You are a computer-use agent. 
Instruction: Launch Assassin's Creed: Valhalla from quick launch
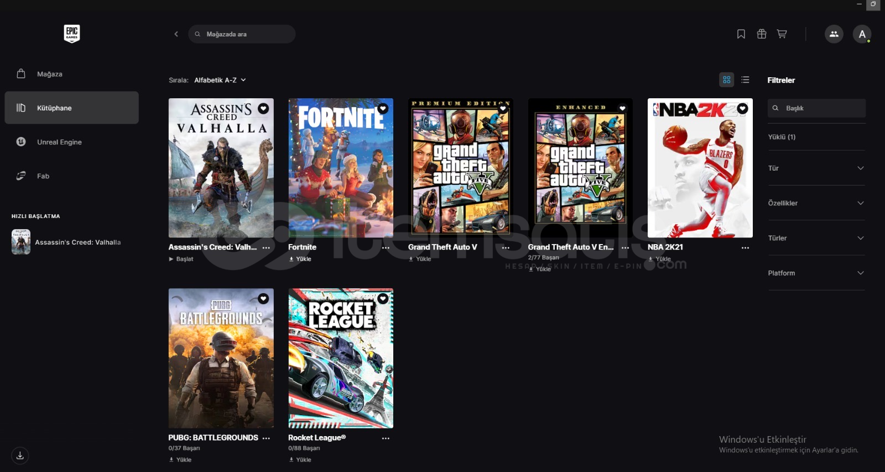(72, 242)
